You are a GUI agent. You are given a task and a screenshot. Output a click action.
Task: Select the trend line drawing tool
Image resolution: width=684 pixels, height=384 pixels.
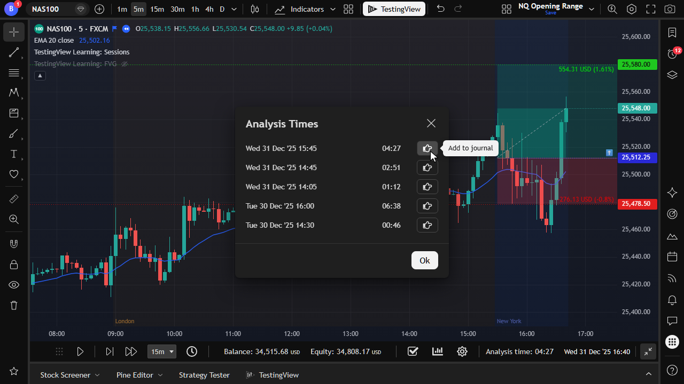tap(14, 52)
